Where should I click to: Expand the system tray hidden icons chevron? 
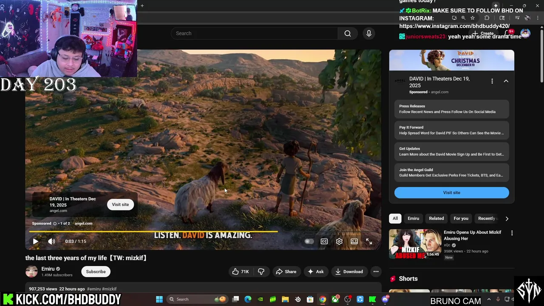tap(489, 299)
